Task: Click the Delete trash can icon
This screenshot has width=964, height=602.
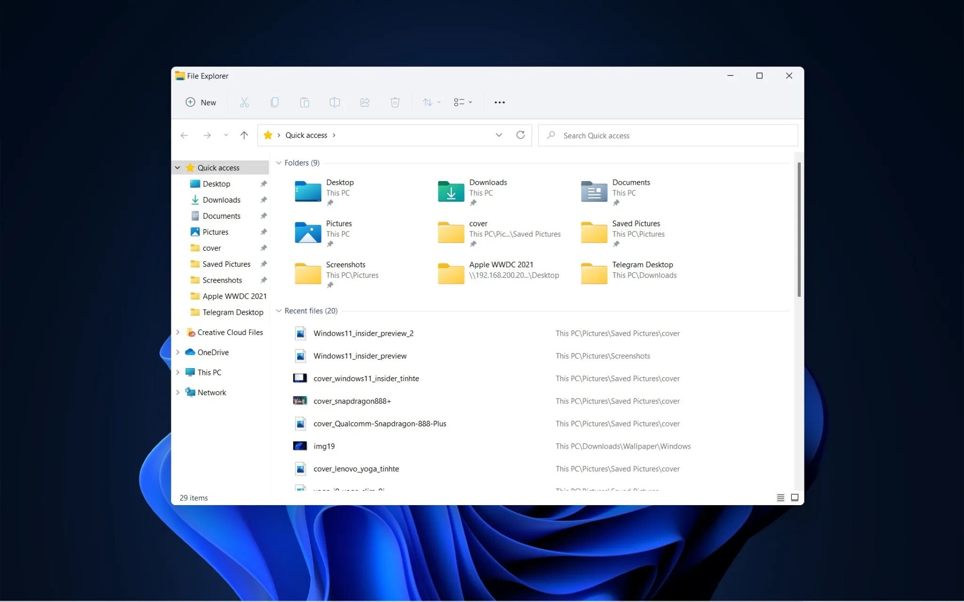Action: coord(395,102)
